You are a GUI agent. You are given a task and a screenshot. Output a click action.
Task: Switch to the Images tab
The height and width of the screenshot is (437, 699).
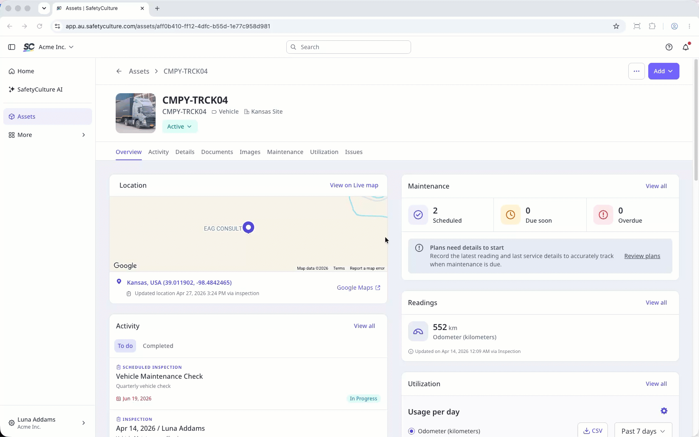[x=250, y=152]
